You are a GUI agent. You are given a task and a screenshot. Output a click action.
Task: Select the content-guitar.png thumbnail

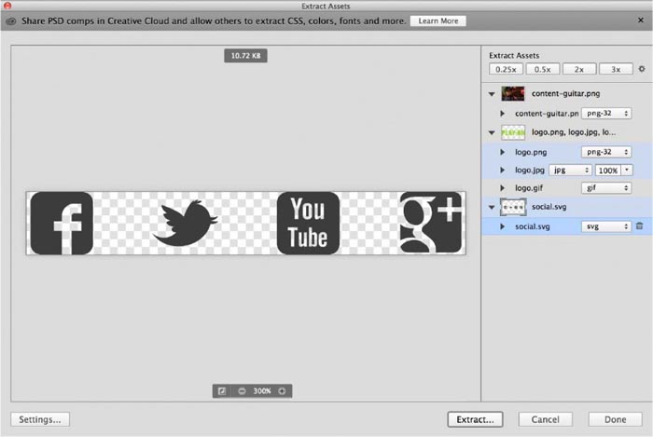pos(513,93)
